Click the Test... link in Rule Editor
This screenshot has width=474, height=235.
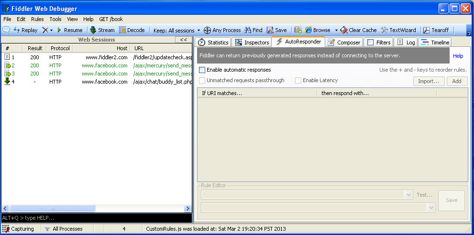[x=424, y=195]
